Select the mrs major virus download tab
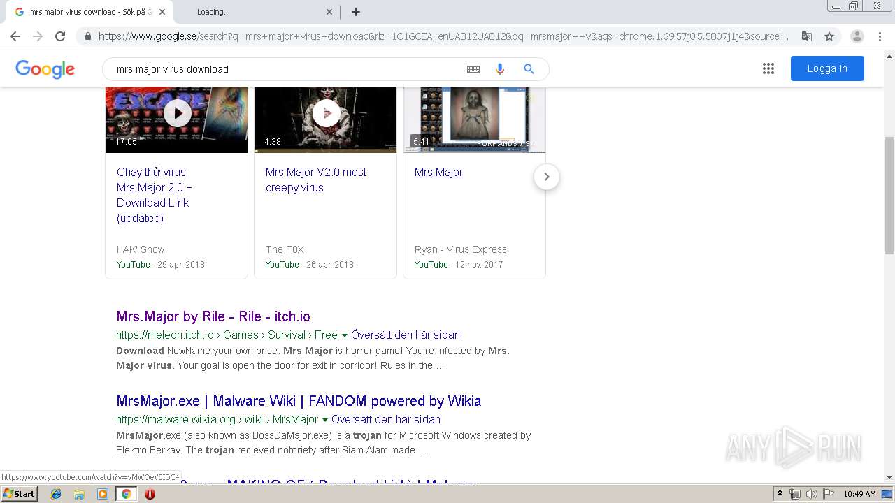Image resolution: width=895 pixels, height=503 pixels. click(x=89, y=12)
